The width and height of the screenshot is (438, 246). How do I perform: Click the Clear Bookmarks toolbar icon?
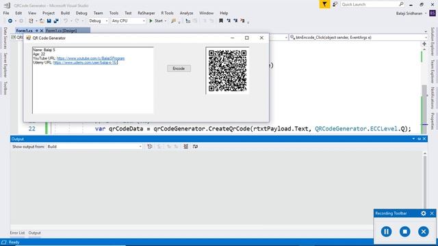pyautogui.click(x=242, y=20)
